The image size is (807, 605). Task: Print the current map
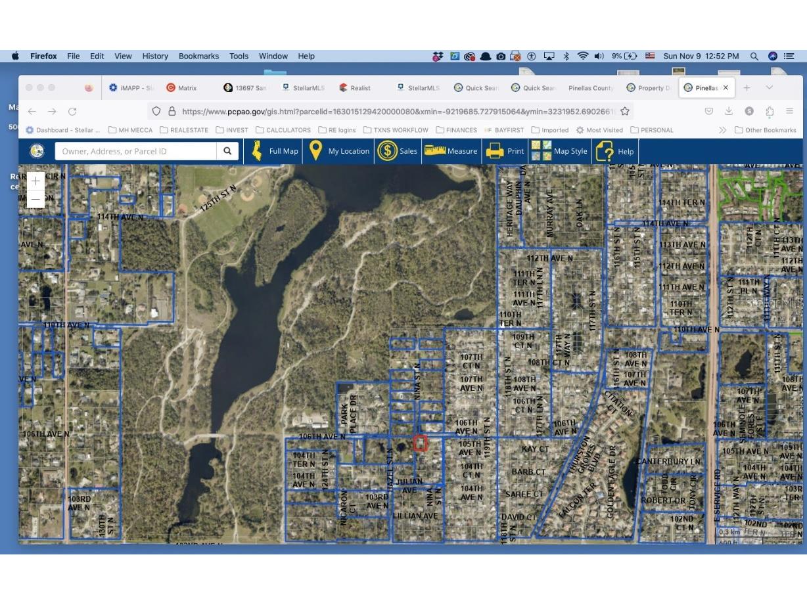[x=505, y=151]
